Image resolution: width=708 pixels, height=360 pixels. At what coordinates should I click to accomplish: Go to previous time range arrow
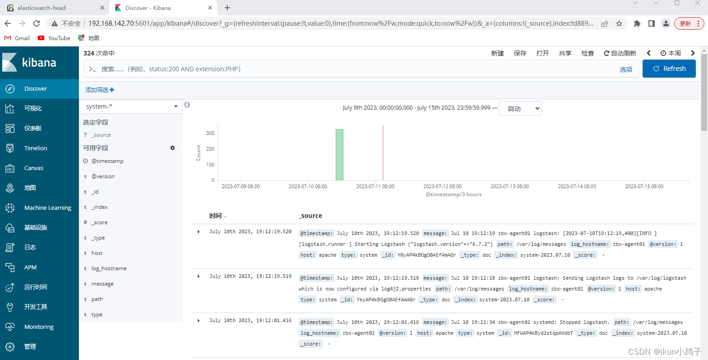tap(648, 53)
